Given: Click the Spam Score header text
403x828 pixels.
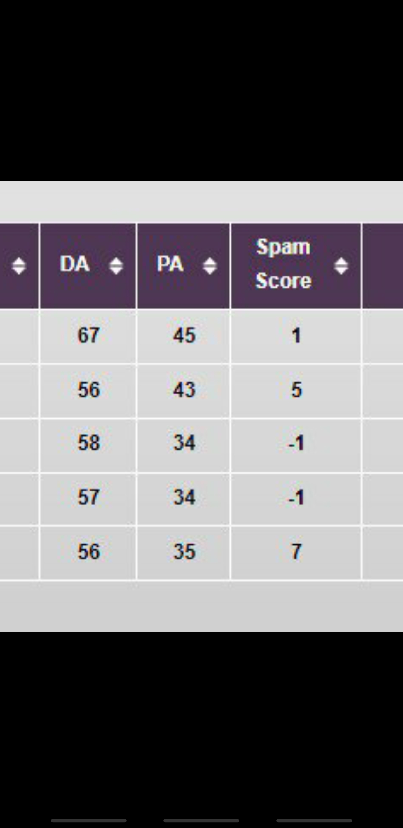Looking at the screenshot, I should tap(283, 264).
